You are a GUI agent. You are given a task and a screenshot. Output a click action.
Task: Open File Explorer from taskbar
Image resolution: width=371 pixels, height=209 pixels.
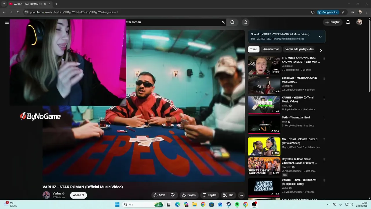194,204
